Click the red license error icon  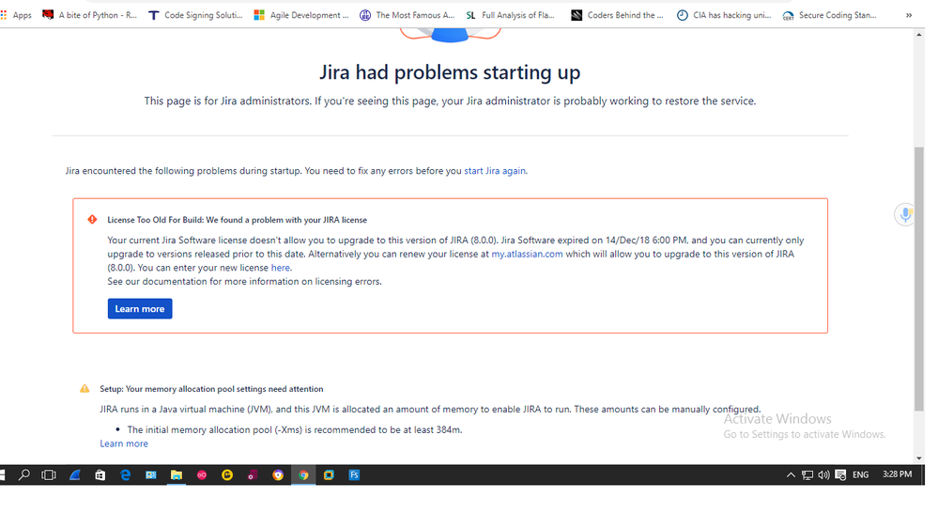(x=92, y=220)
